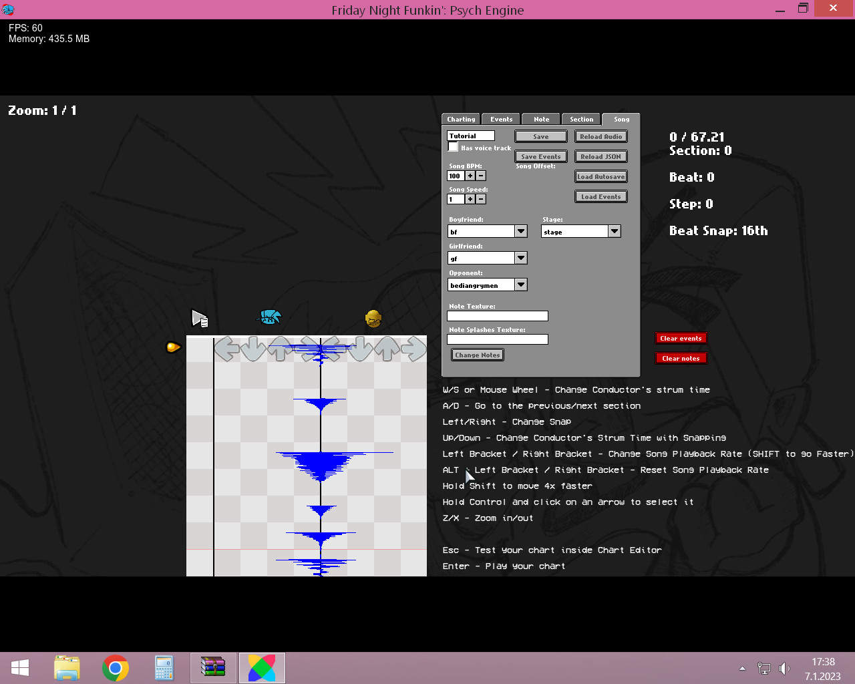Click the opponent's golden face icon
This screenshot has width=855, height=684.
pos(373,319)
